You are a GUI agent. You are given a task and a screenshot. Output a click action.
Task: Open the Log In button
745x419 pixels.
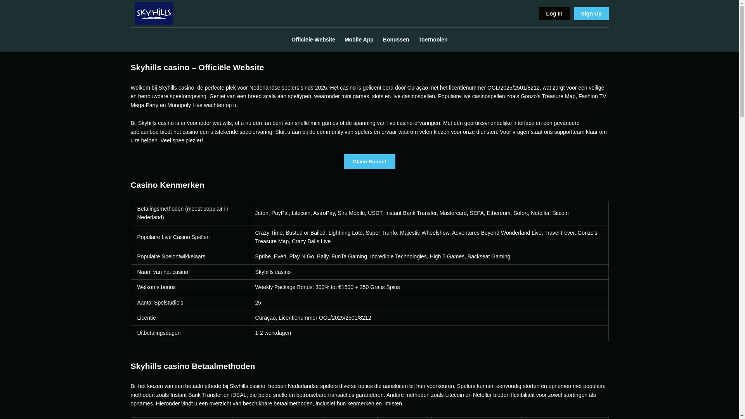point(554,14)
